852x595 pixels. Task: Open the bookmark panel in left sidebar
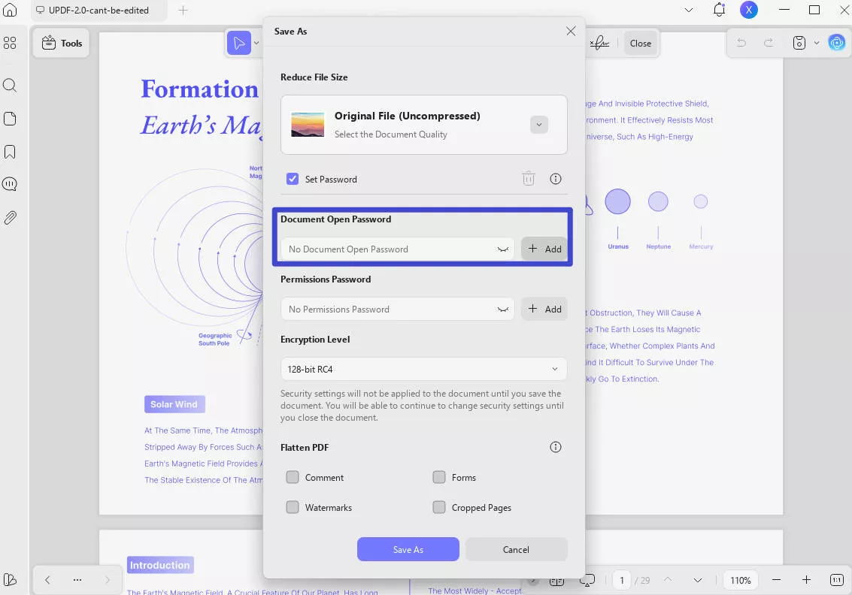[10, 152]
